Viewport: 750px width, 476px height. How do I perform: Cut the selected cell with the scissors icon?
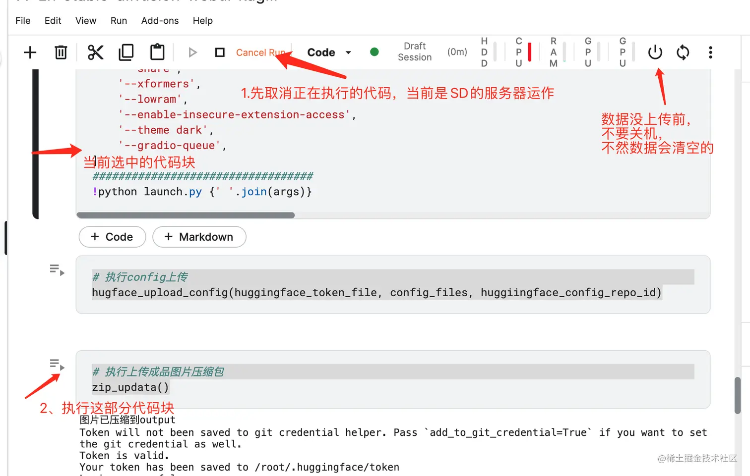95,52
